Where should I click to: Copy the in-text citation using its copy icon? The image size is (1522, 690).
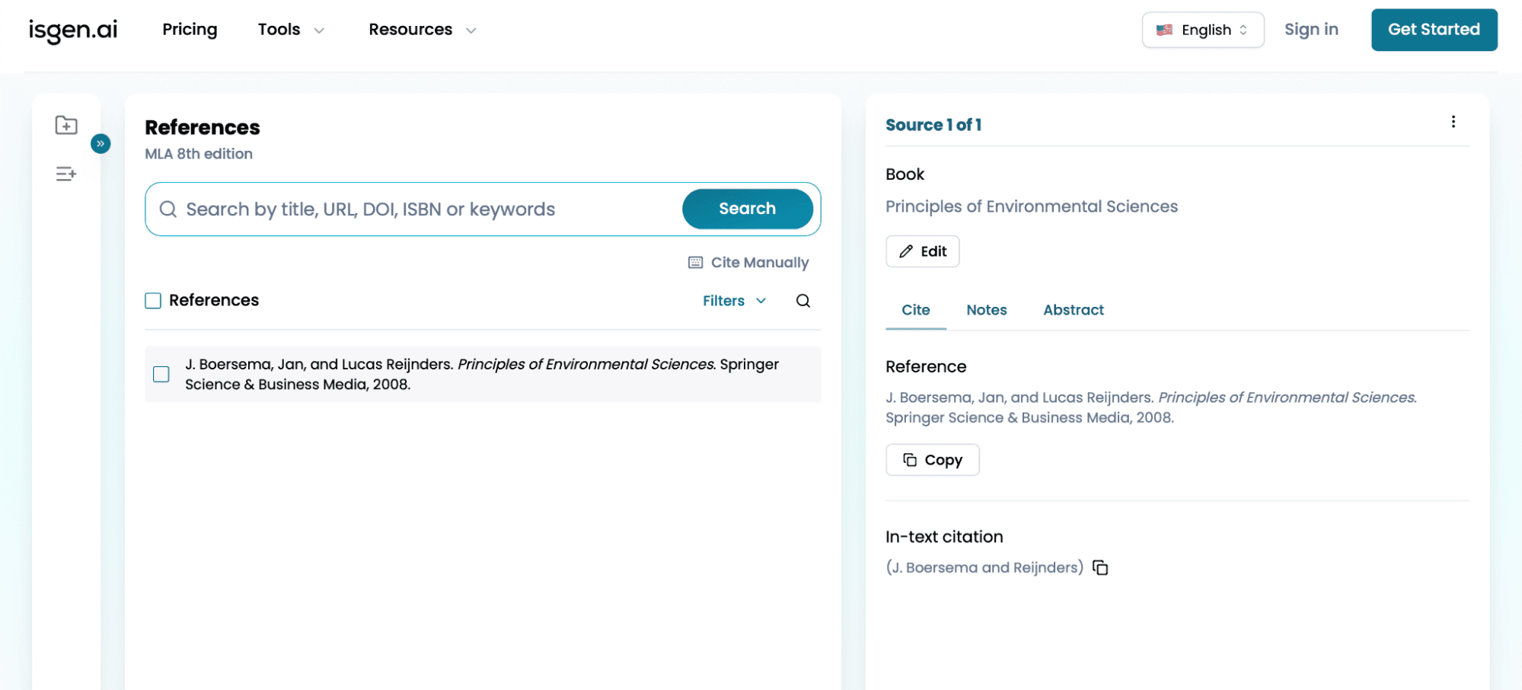coord(1099,567)
